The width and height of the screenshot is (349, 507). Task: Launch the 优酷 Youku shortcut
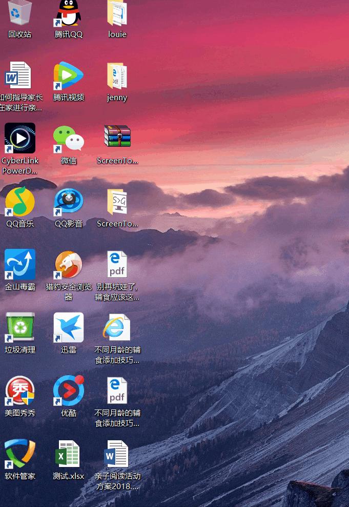coord(69,391)
